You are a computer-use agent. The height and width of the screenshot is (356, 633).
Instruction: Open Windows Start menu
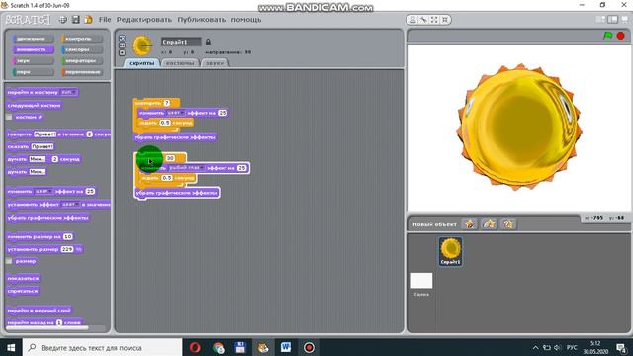click(x=11, y=347)
